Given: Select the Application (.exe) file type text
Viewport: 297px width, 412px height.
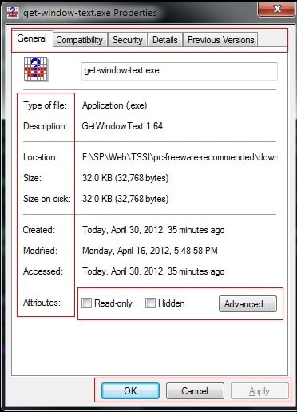Looking at the screenshot, I should click(115, 105).
